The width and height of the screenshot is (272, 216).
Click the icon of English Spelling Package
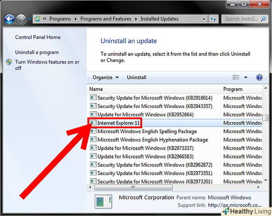[x=93, y=131]
